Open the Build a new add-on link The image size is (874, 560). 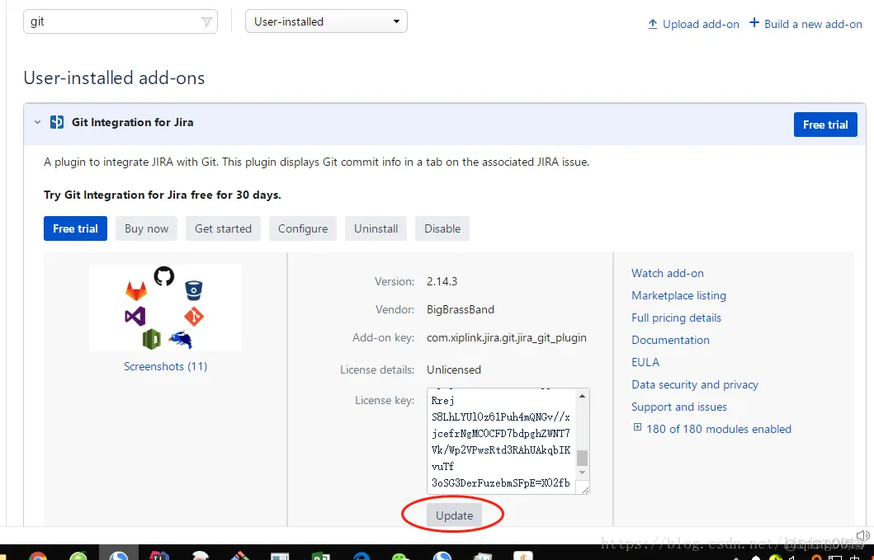tap(813, 24)
